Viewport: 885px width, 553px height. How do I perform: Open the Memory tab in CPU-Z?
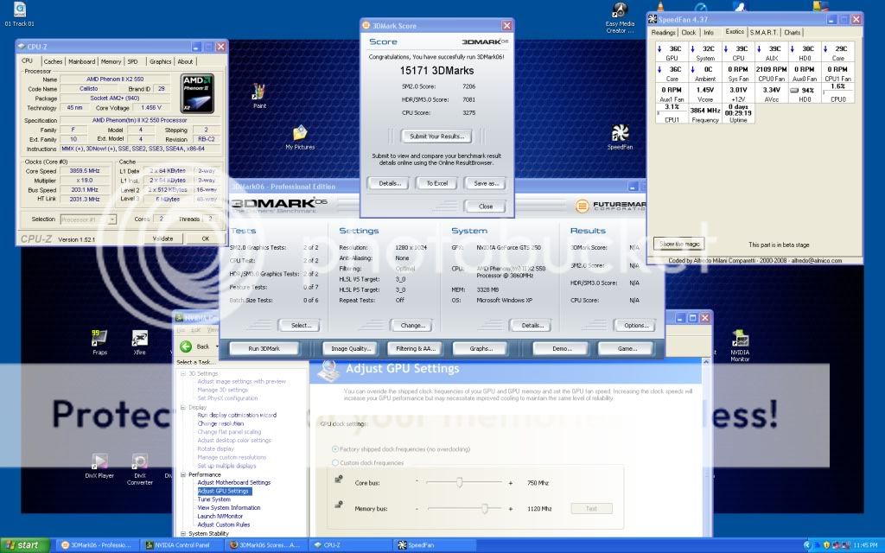(x=111, y=61)
